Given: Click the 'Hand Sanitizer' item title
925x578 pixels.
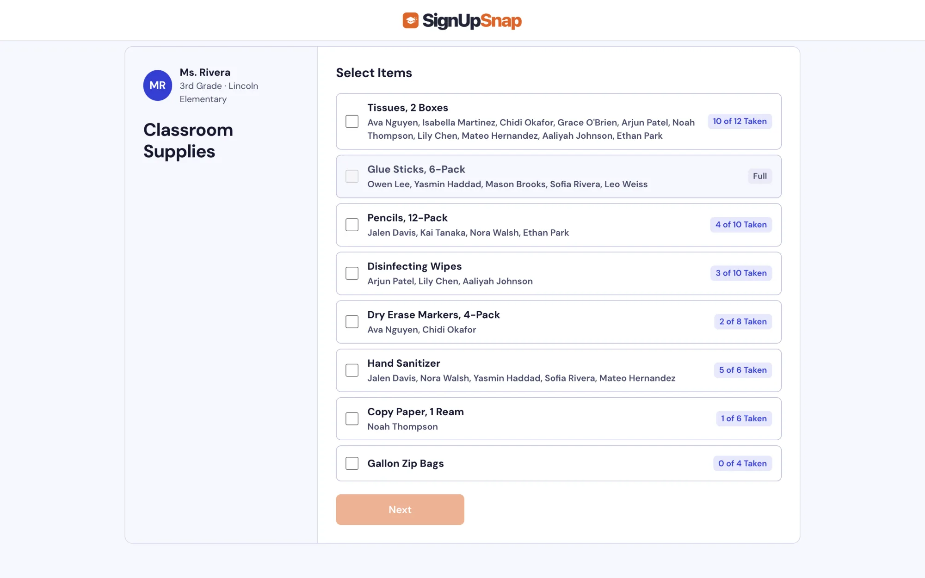Looking at the screenshot, I should [x=404, y=363].
